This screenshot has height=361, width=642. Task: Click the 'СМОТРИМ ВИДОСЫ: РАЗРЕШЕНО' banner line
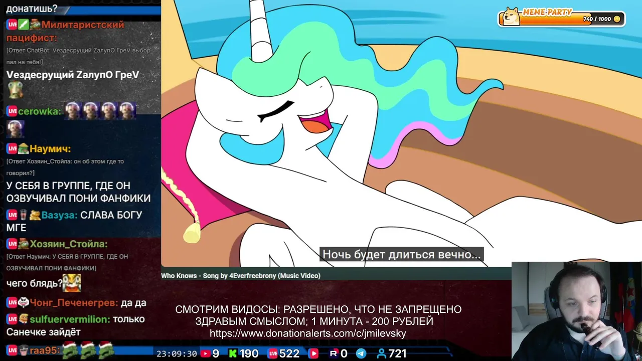click(318, 309)
